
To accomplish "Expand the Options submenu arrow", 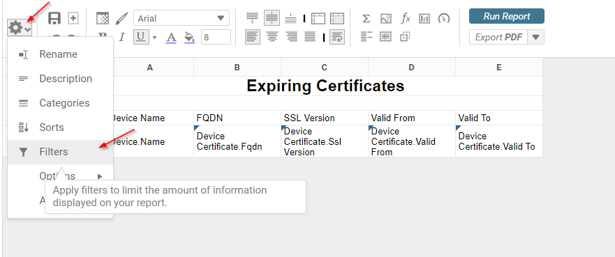I will [100, 176].
